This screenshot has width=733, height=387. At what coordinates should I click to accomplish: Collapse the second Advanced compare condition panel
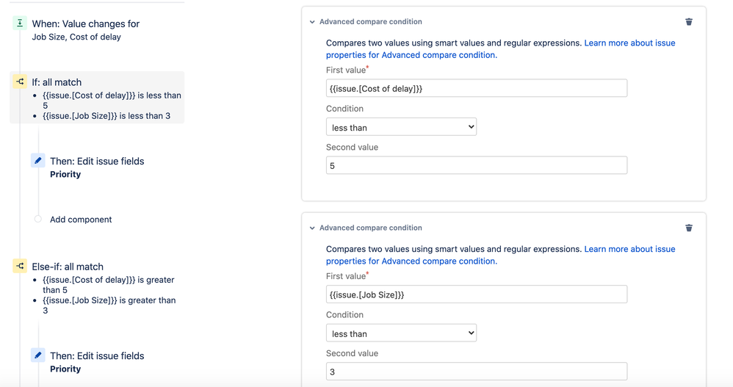click(x=312, y=228)
